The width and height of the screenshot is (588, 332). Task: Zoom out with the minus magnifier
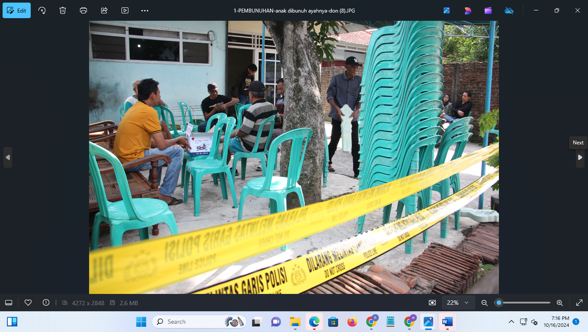click(485, 303)
